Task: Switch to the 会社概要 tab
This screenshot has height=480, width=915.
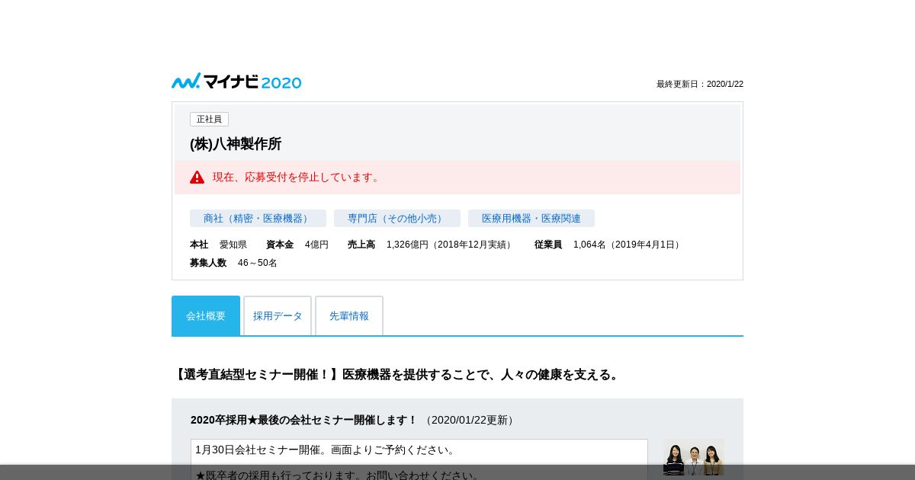Action: click(x=206, y=315)
